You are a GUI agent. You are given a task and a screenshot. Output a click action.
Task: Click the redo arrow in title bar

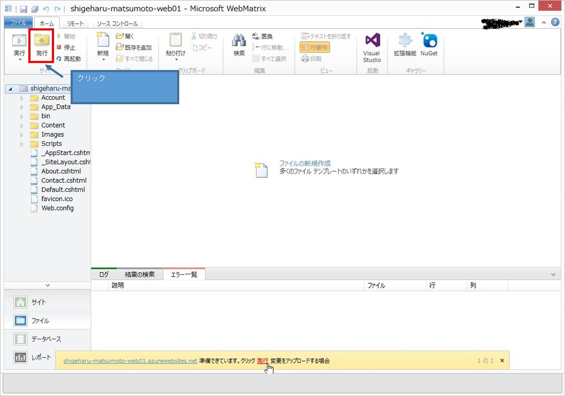point(57,9)
